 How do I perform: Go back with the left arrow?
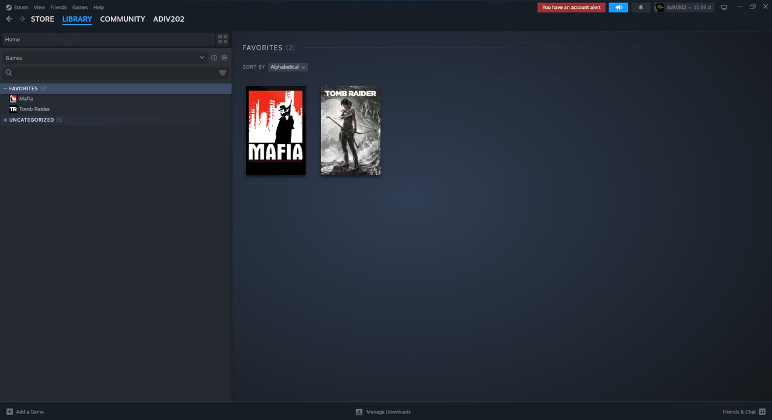[x=9, y=19]
